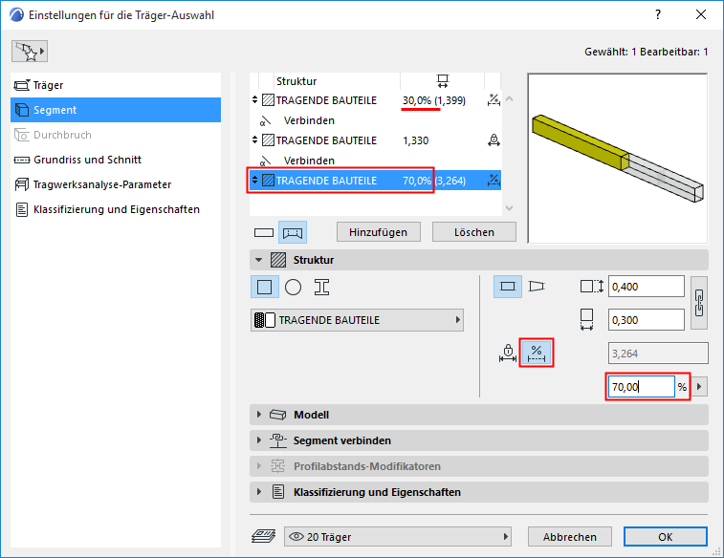Click first Verbinden joint row
This screenshot has width=724, height=558.
coord(375,120)
